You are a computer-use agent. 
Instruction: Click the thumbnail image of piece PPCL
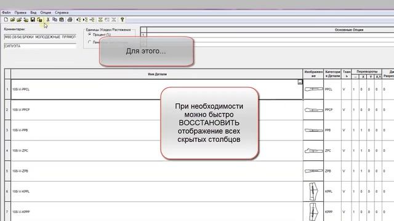313,89
